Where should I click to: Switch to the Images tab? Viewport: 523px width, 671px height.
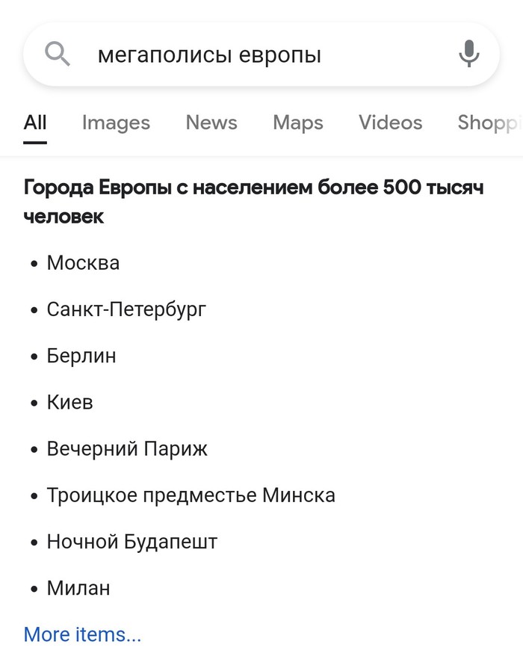click(x=115, y=123)
